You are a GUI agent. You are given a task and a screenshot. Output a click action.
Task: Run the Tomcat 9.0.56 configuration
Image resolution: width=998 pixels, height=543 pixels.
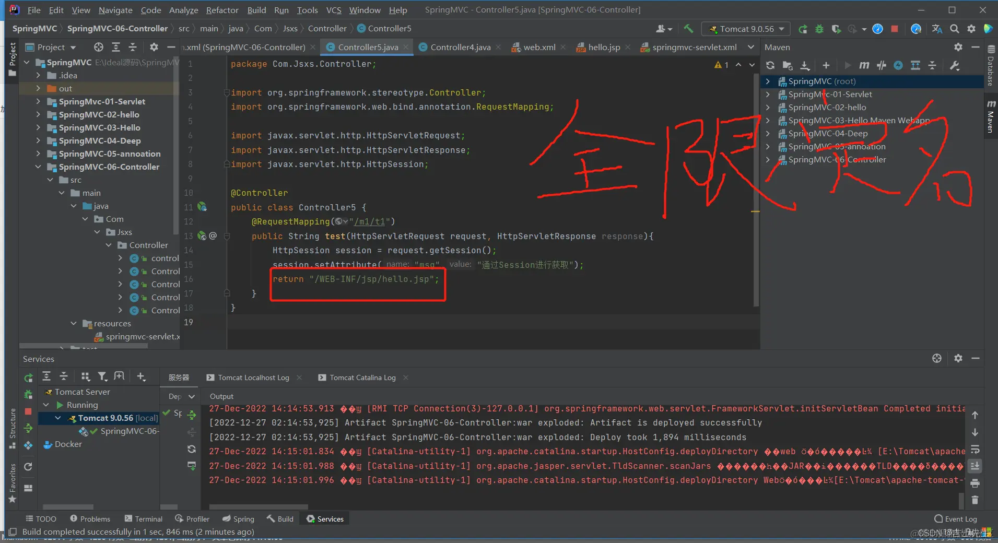(803, 29)
